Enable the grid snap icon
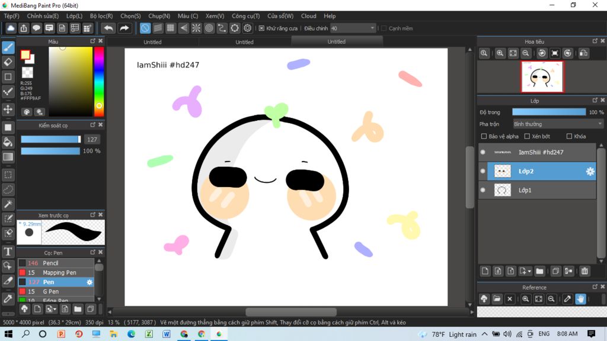 click(x=170, y=28)
